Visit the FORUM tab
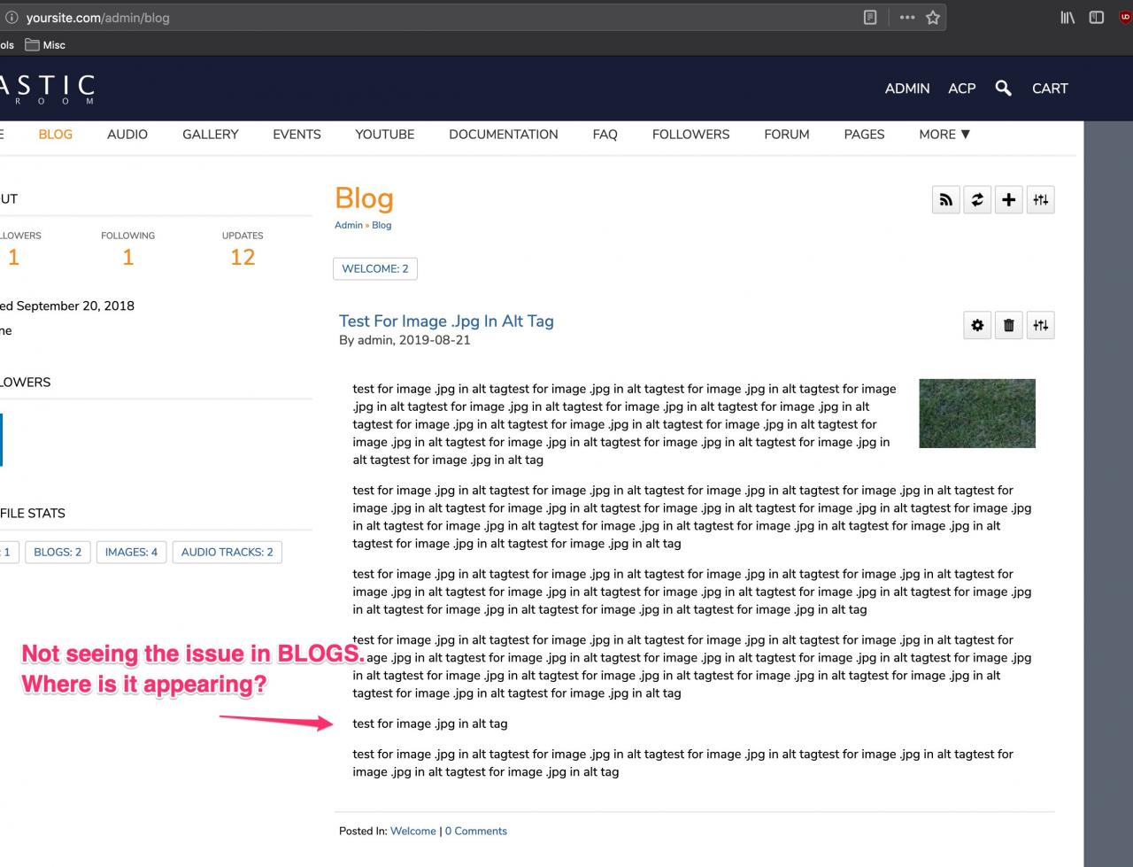Image resolution: width=1133 pixels, height=867 pixels. tap(787, 135)
